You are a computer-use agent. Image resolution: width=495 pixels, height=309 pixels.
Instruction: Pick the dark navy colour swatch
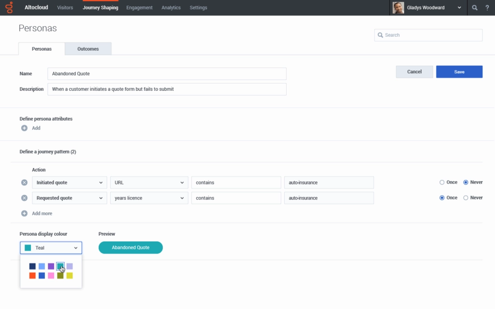(x=32, y=267)
